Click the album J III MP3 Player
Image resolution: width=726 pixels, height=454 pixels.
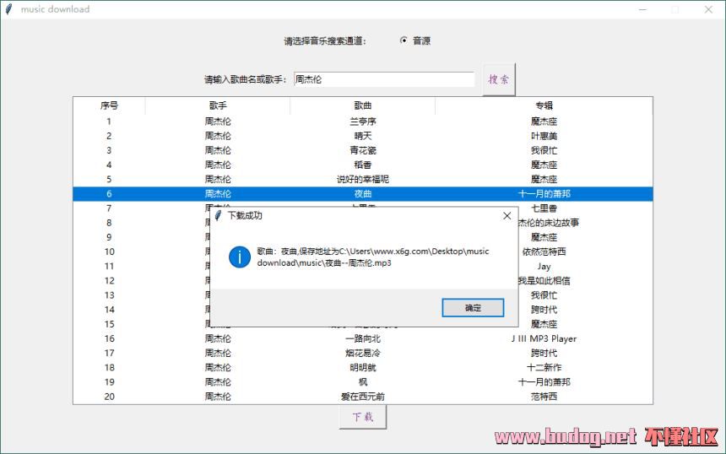[544, 338]
